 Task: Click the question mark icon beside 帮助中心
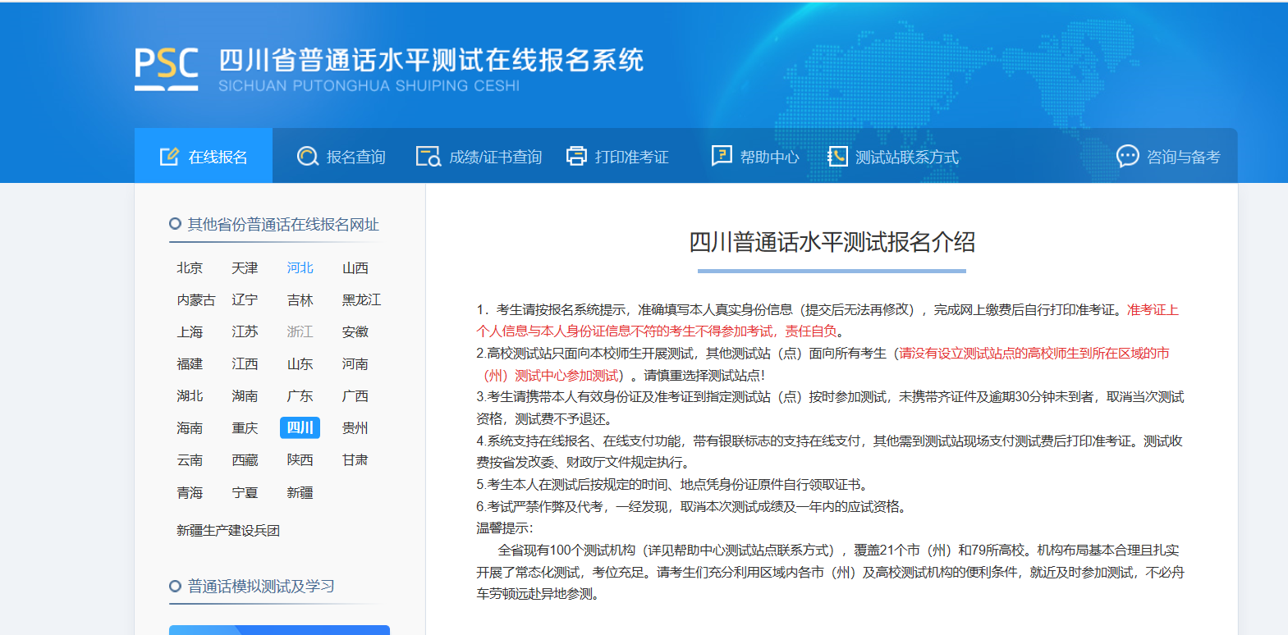(x=722, y=155)
